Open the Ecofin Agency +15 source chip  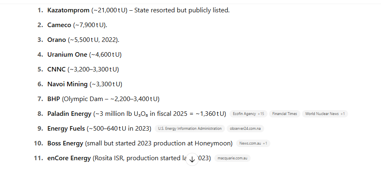coord(249,114)
